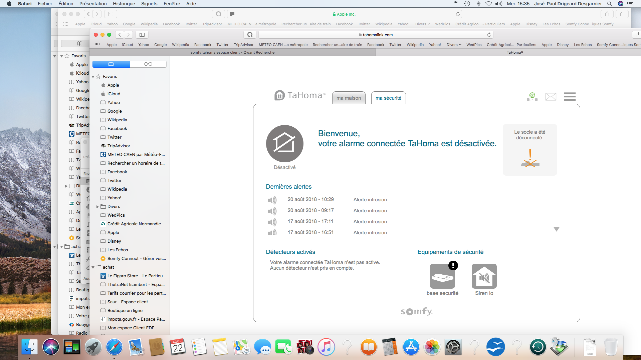Open the Siren io equipment icon
Screen dimensions: 641x360
click(484, 276)
